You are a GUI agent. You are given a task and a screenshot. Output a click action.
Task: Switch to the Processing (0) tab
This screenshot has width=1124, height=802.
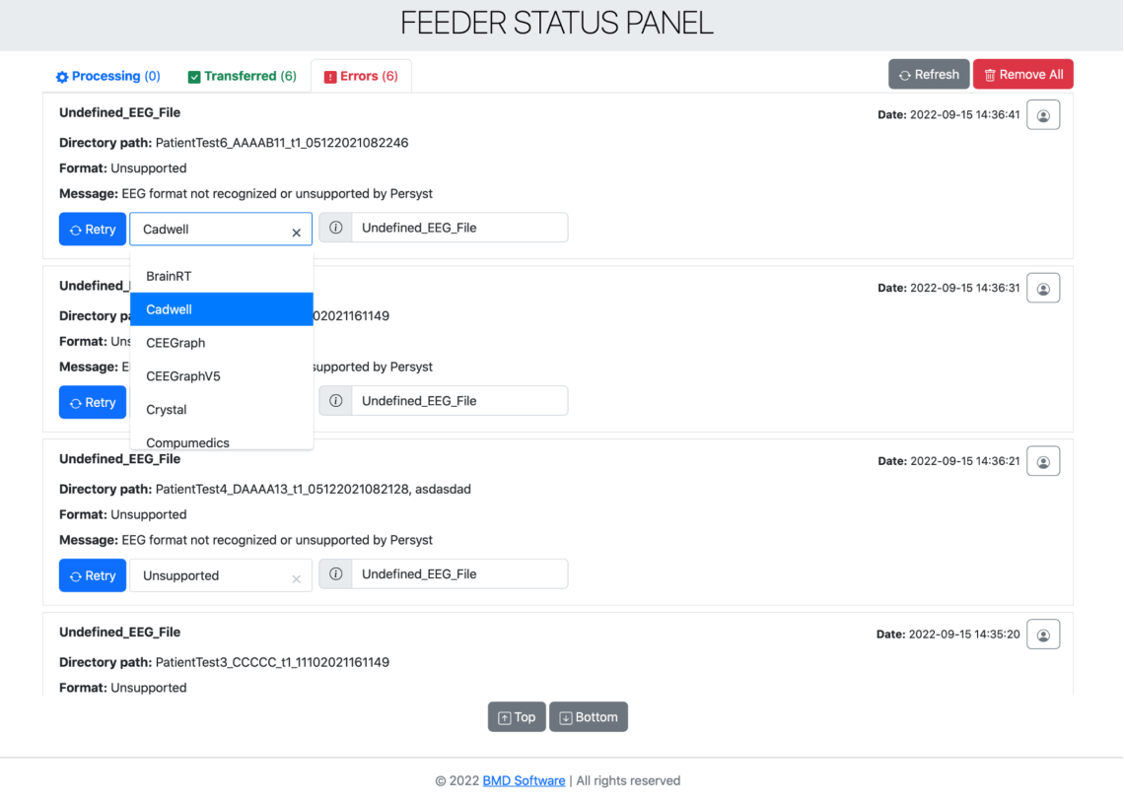pyautogui.click(x=108, y=76)
